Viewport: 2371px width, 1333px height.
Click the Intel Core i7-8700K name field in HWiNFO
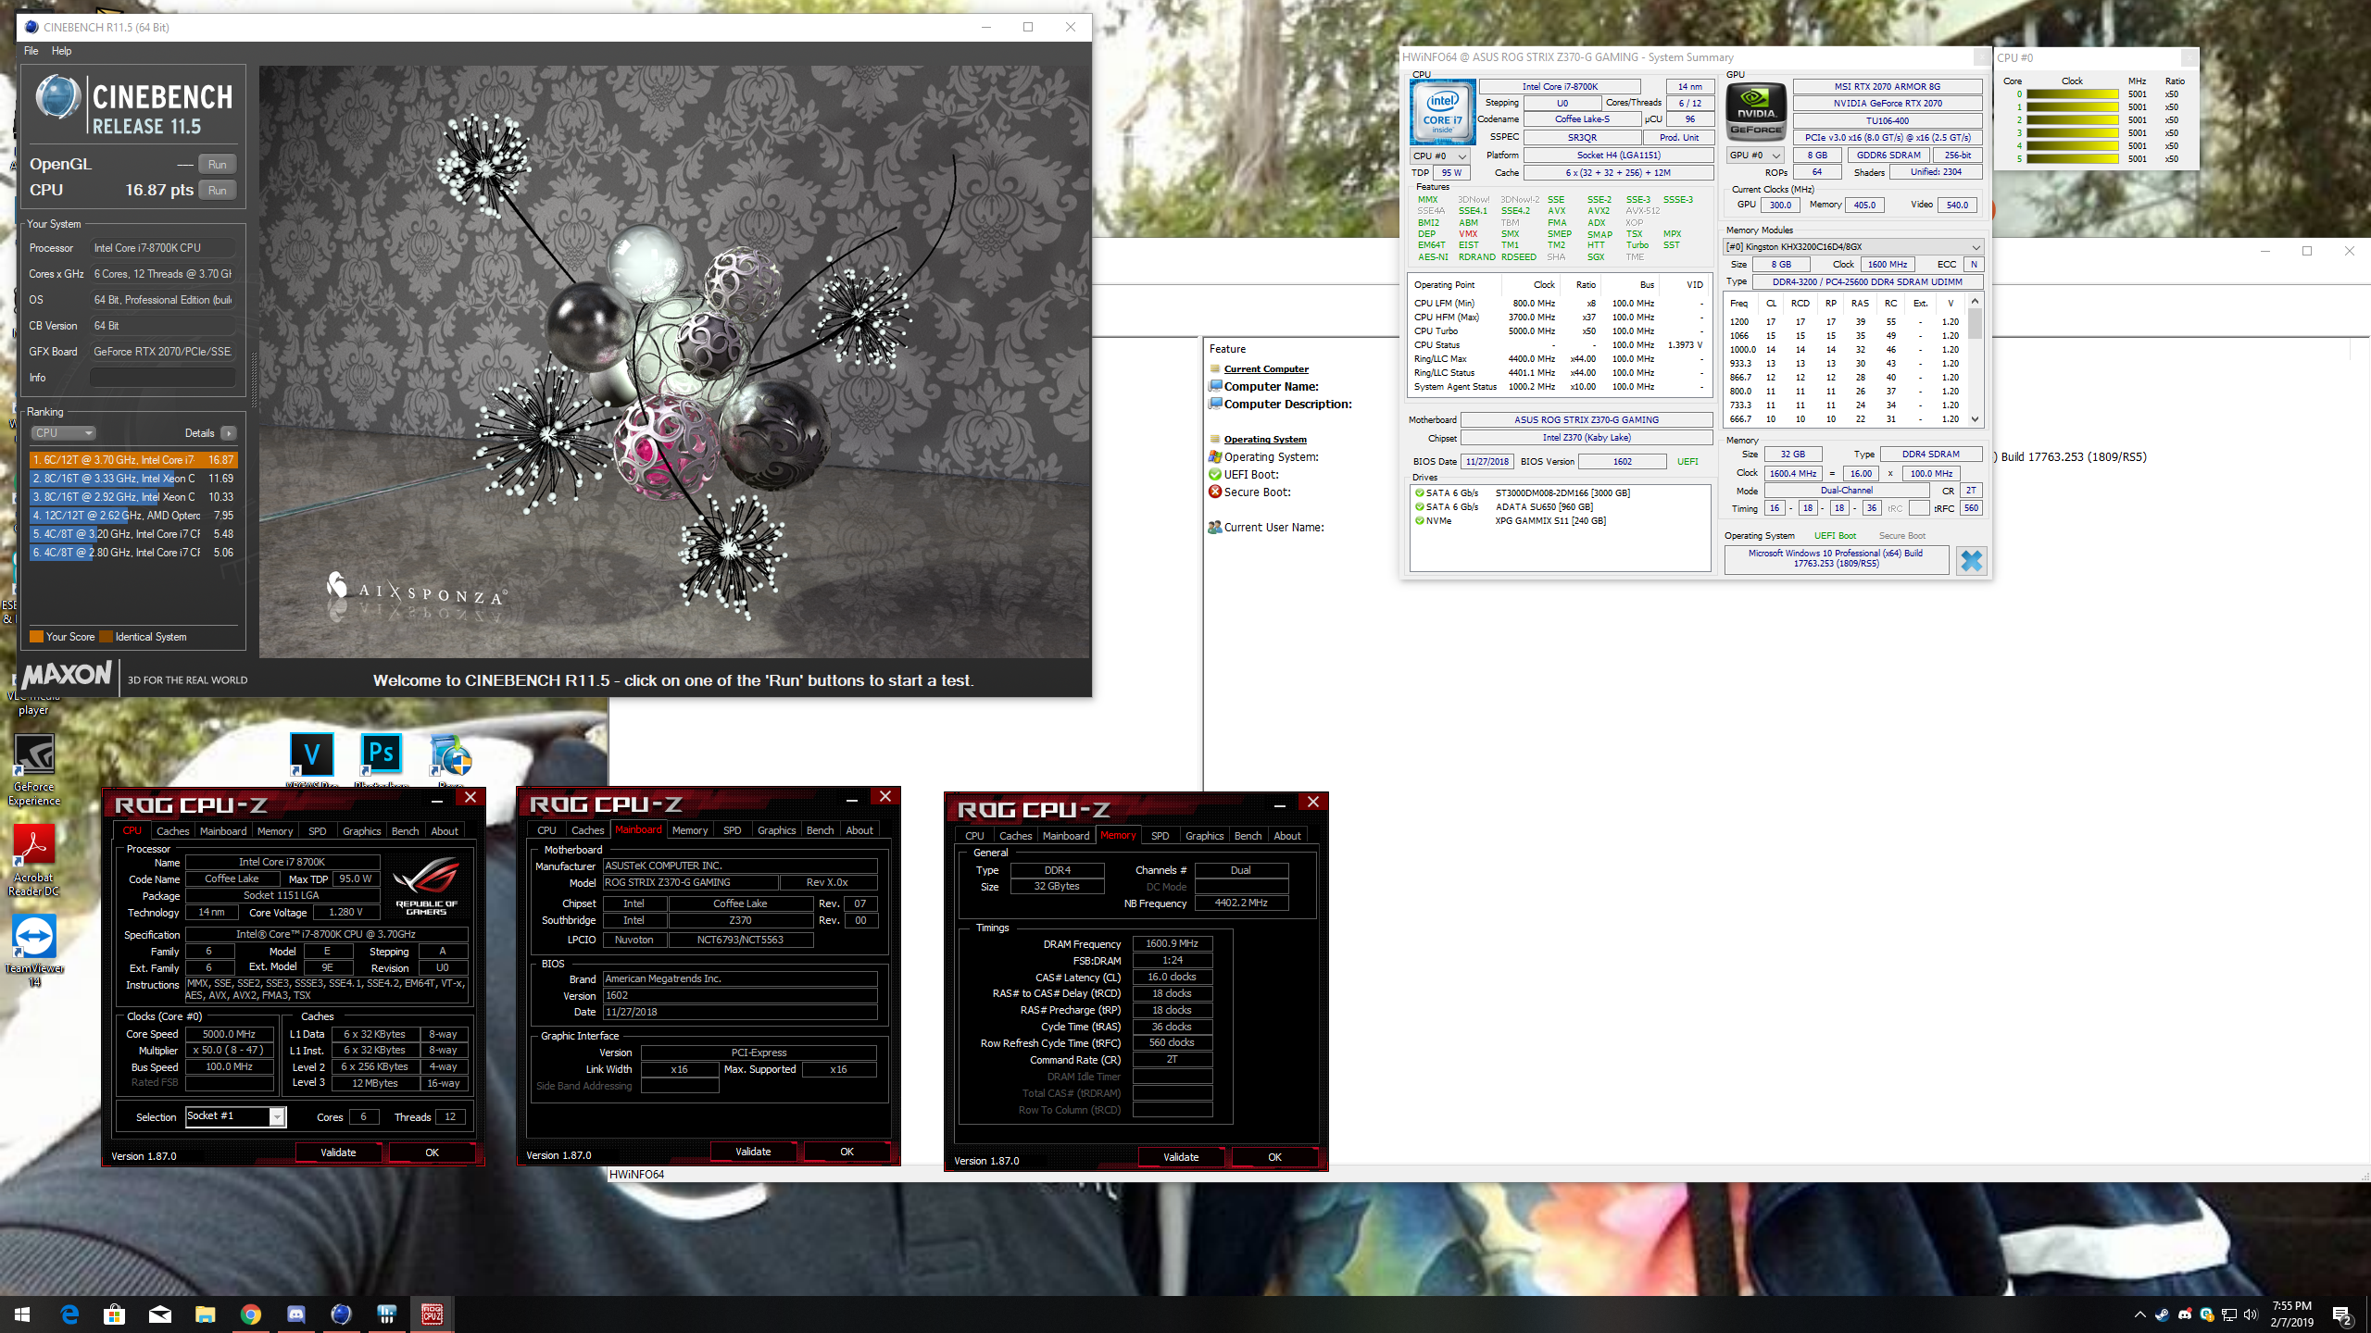(1561, 86)
